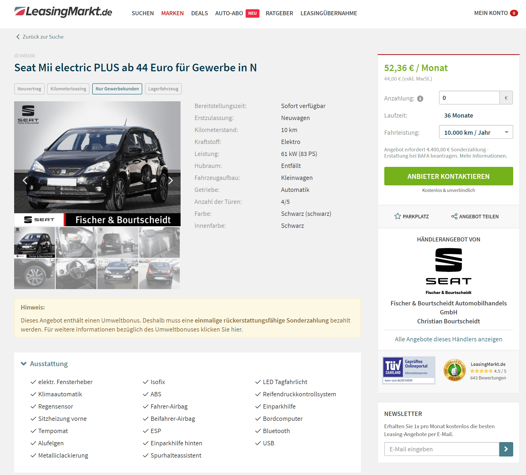Open the Fahrleistung dropdown
526x475 pixels.
[x=476, y=132]
